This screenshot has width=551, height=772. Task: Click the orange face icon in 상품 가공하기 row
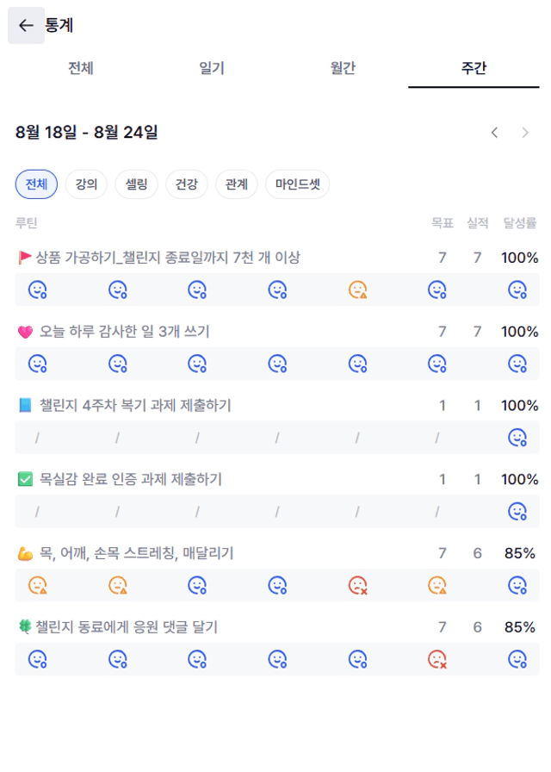point(357,290)
